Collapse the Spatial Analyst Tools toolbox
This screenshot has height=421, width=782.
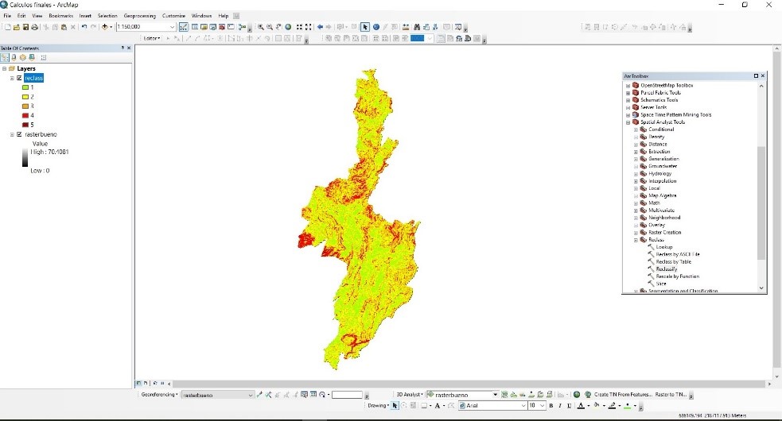pos(628,122)
